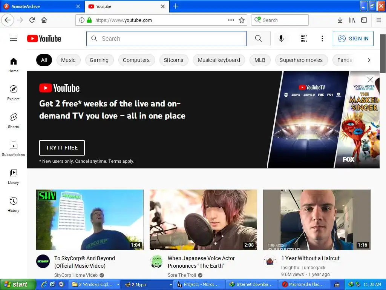
Task: Open Internet Download Manager taskbar button
Action: click(x=252, y=285)
